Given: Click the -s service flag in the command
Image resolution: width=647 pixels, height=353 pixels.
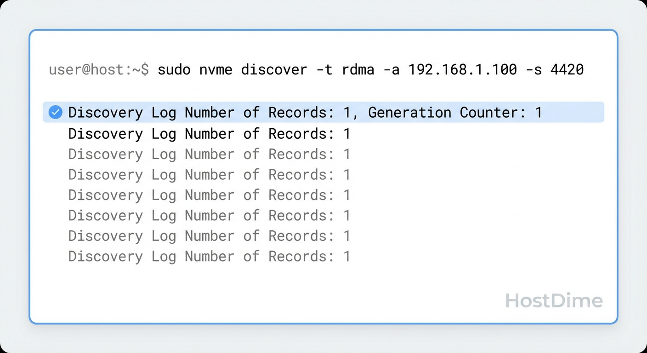Looking at the screenshot, I should point(534,69).
